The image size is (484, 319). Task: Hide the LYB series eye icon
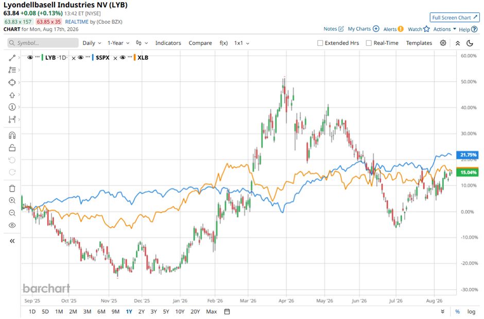(x=30, y=58)
